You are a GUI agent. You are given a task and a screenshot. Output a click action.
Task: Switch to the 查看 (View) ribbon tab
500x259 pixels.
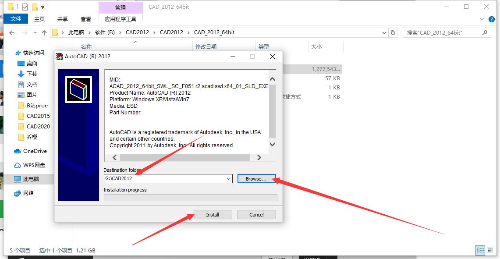[85, 18]
